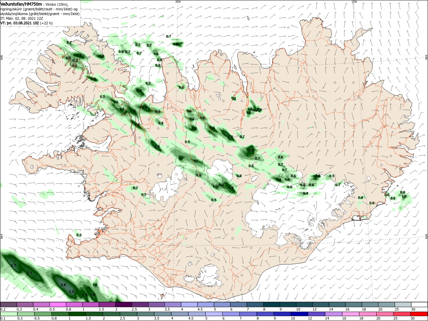Click the '20W' longitude label at the top
This screenshot has height=321, width=428.
coord(178,2)
